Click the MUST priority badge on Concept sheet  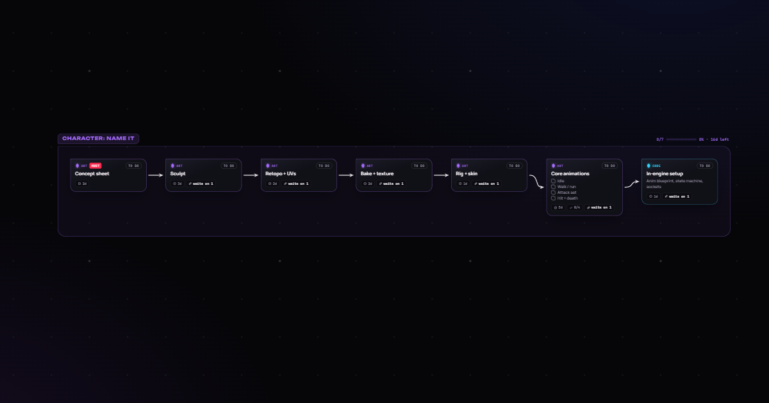point(95,166)
